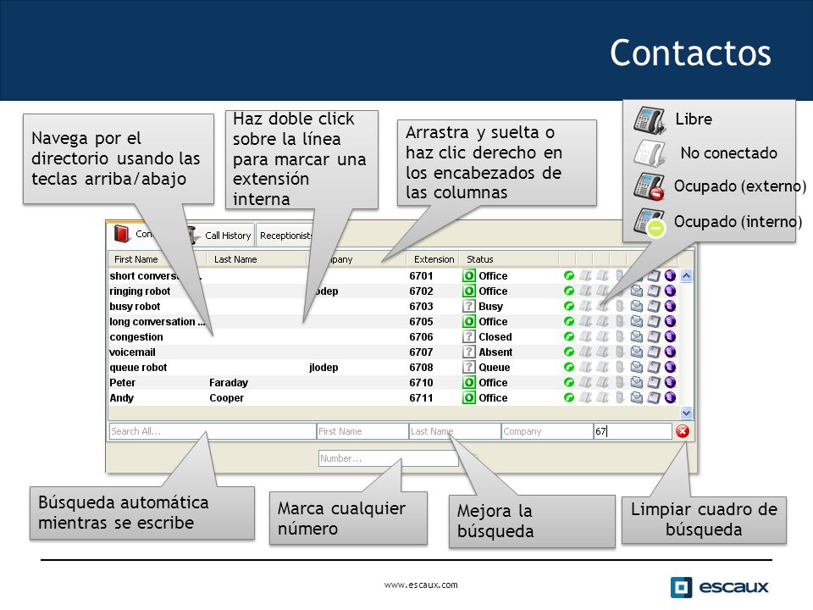Click extension number 6705
Screen dimensions: 813x610
click(x=421, y=322)
